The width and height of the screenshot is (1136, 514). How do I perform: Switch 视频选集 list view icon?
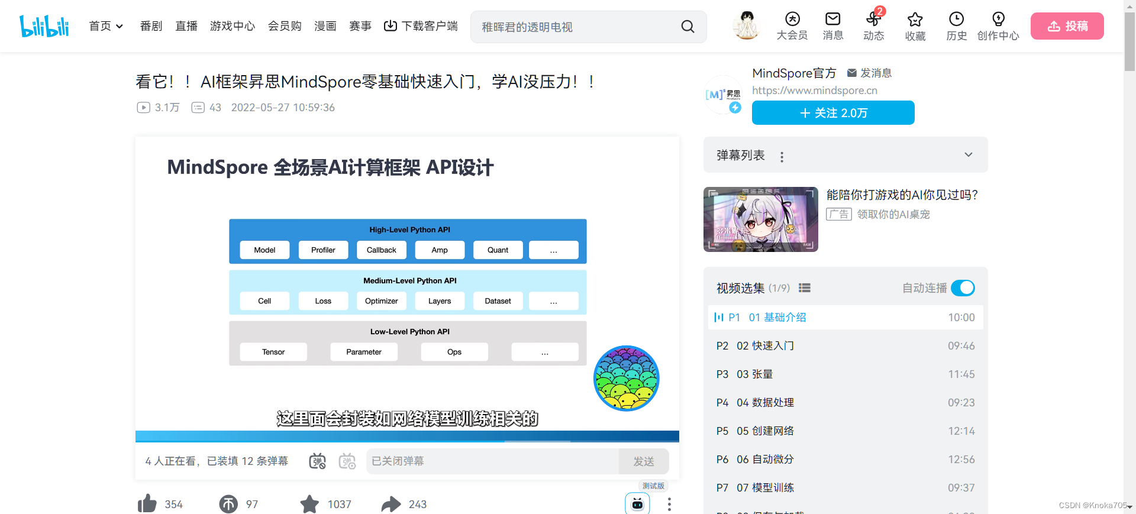(805, 288)
